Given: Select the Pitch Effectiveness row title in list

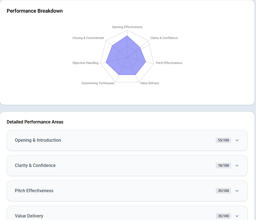Looking at the screenshot, I should [x=34, y=191].
